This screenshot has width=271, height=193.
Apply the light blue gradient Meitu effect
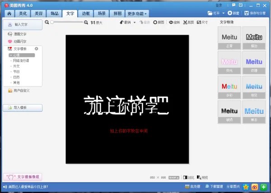(x=254, y=87)
